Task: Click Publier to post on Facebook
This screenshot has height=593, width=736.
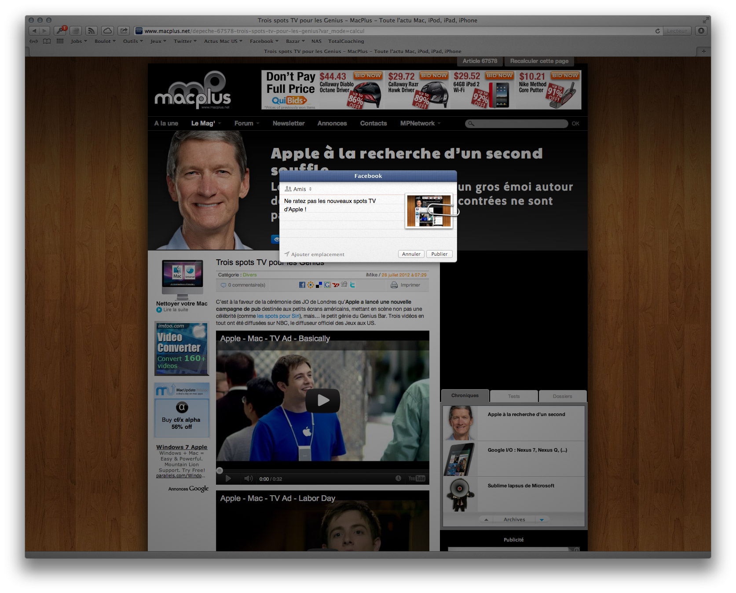Action: 439,254
